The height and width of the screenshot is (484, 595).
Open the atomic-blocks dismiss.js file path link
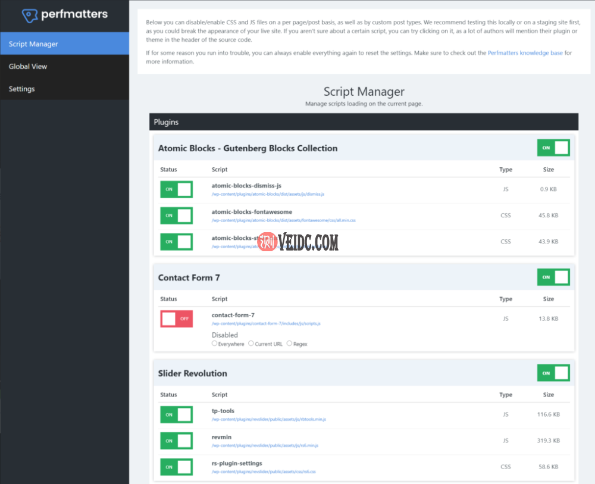(268, 194)
